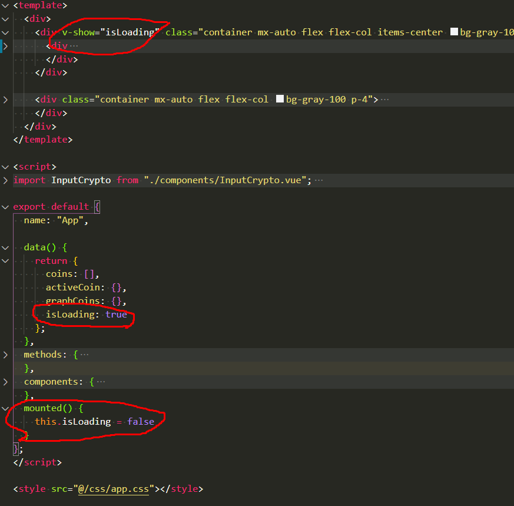Click the coins property

[x=59, y=274]
